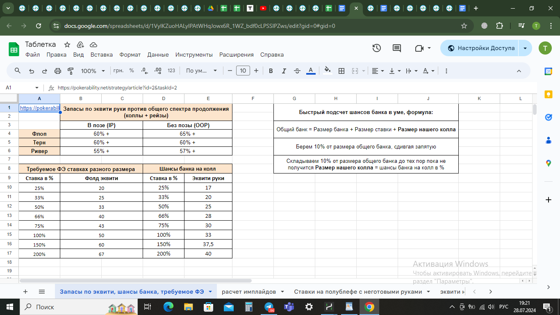Undo the last action
Image resolution: width=560 pixels, height=315 pixels.
32,71
